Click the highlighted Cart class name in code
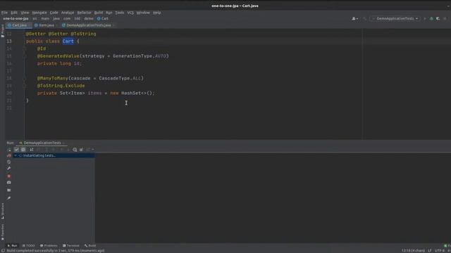The image size is (451, 253). tap(68, 41)
